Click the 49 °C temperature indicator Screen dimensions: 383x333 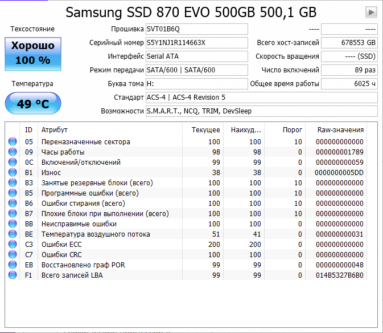[x=33, y=103]
